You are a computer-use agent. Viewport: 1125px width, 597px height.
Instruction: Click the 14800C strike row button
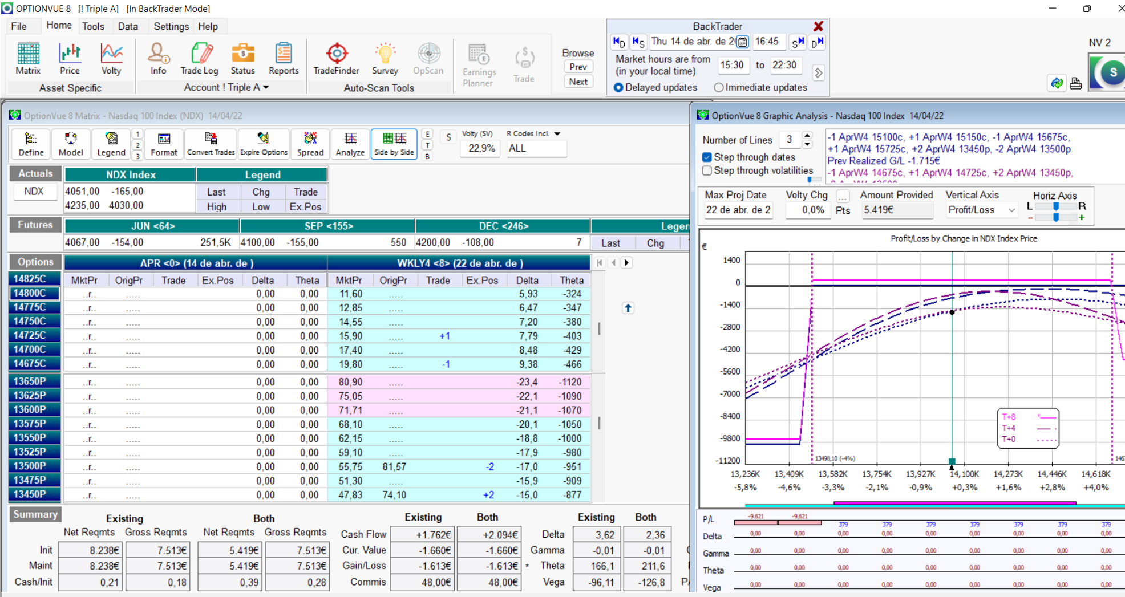click(x=34, y=293)
